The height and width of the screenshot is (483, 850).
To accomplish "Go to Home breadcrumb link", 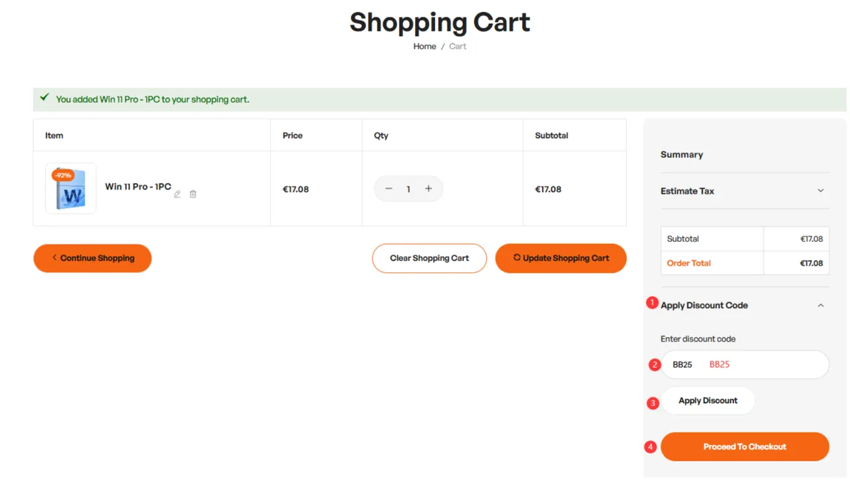I will click(424, 47).
